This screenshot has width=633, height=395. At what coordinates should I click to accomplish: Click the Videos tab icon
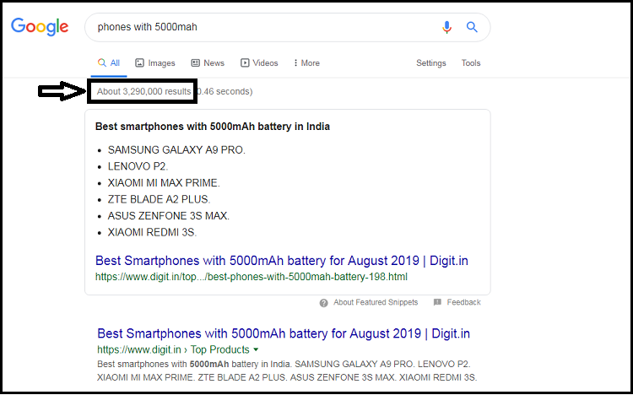tap(245, 63)
